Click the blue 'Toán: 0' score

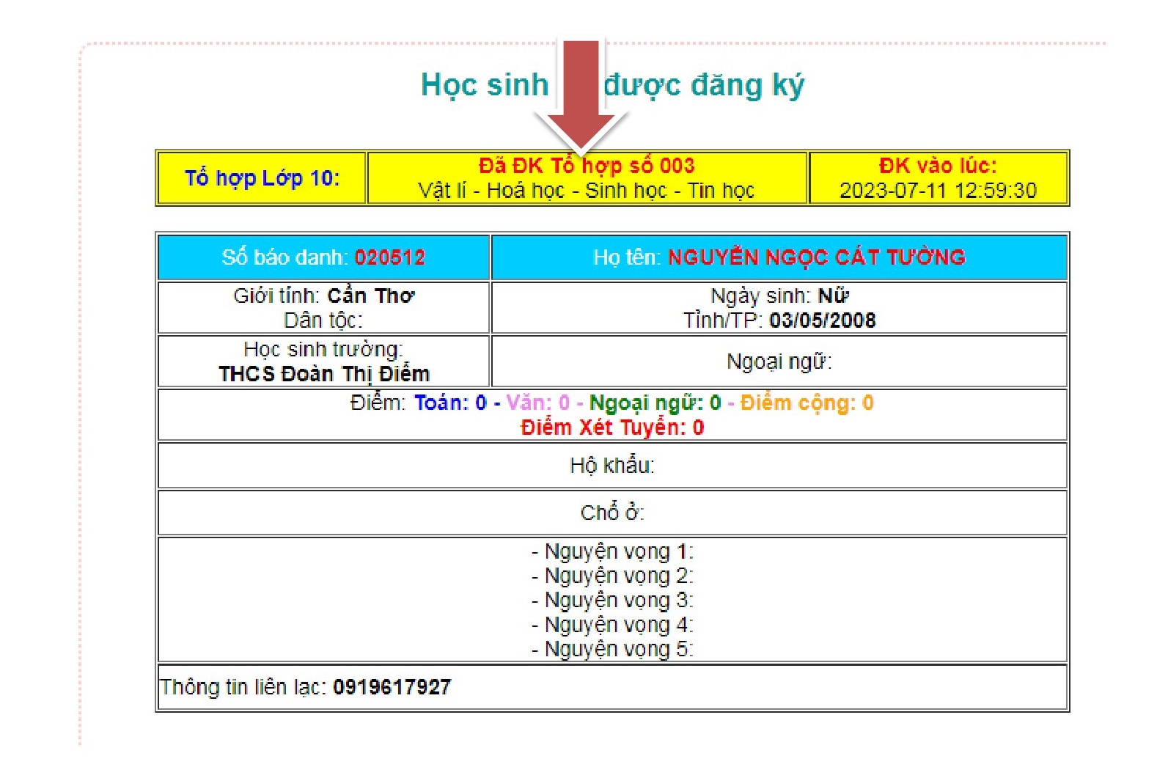click(450, 403)
